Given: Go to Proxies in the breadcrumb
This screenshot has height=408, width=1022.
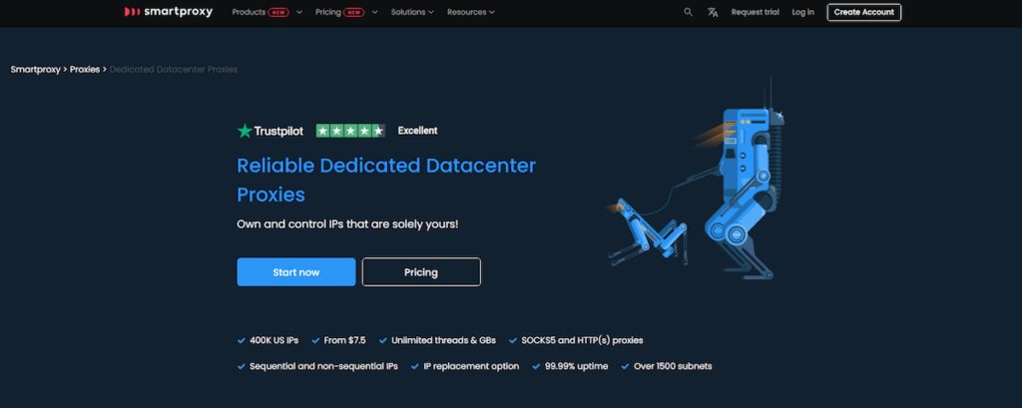Looking at the screenshot, I should 85,69.
